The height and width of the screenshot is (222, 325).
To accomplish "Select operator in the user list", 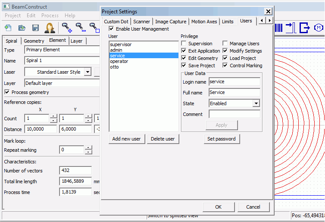I will pyautogui.click(x=119, y=61).
